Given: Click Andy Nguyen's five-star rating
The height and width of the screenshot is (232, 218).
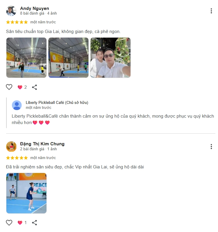Looking at the screenshot, I should tap(17, 22).
